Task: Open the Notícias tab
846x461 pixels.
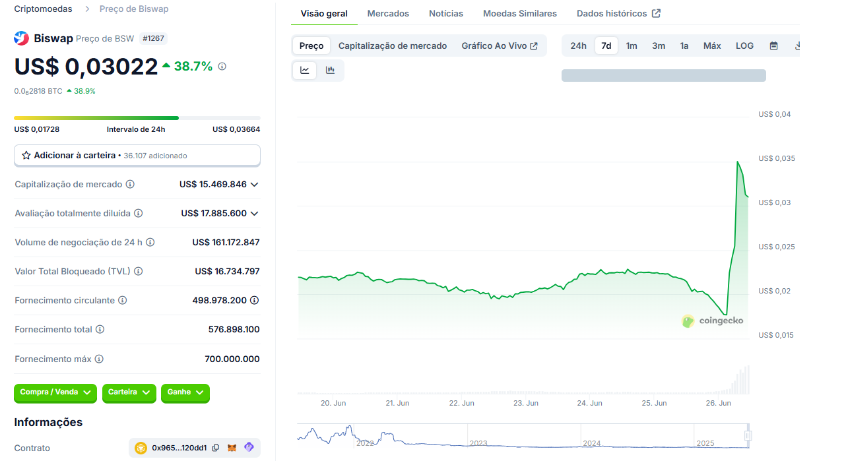Action: click(446, 13)
